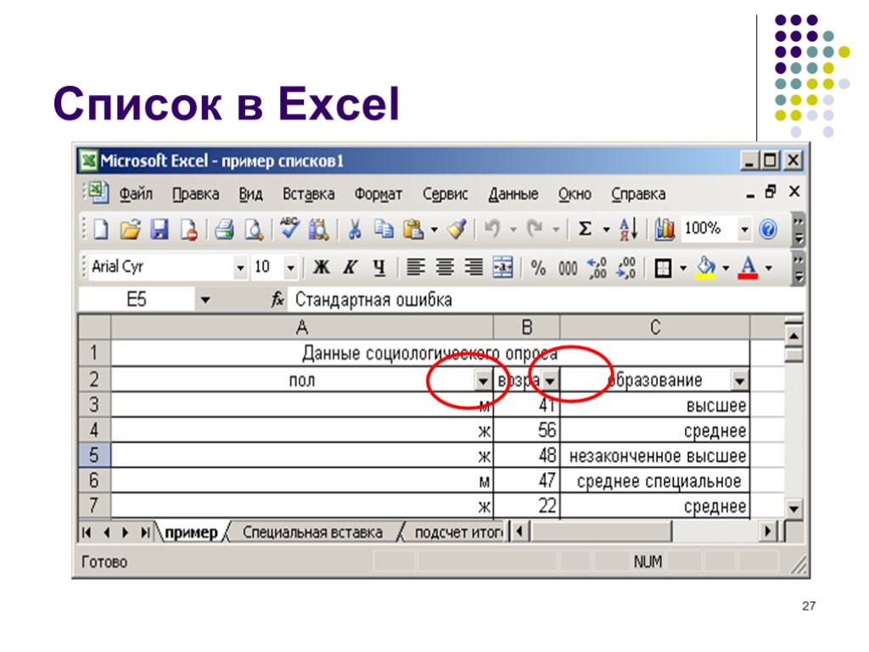
Task: Click the Paste clipboard icon
Action: tap(413, 229)
